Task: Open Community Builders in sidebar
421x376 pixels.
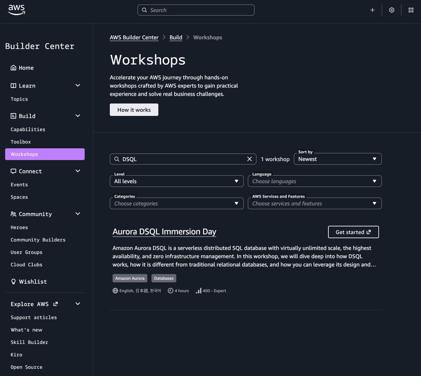Action: pyautogui.click(x=38, y=240)
